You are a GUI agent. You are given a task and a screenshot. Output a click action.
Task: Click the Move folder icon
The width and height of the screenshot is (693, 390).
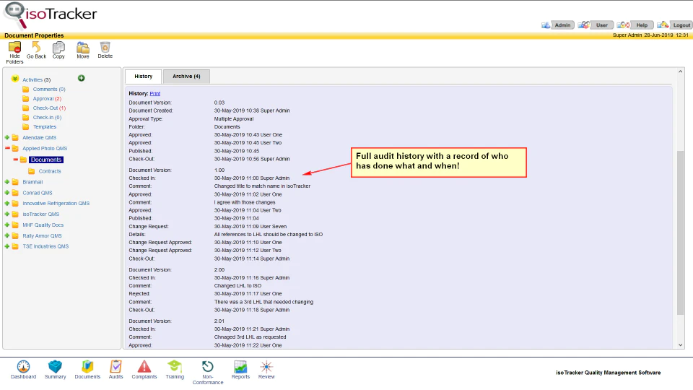point(82,47)
